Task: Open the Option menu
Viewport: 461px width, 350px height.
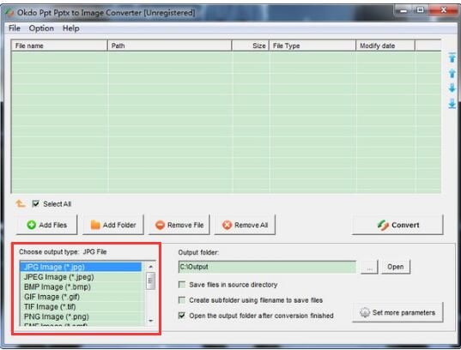Action: tap(41, 28)
